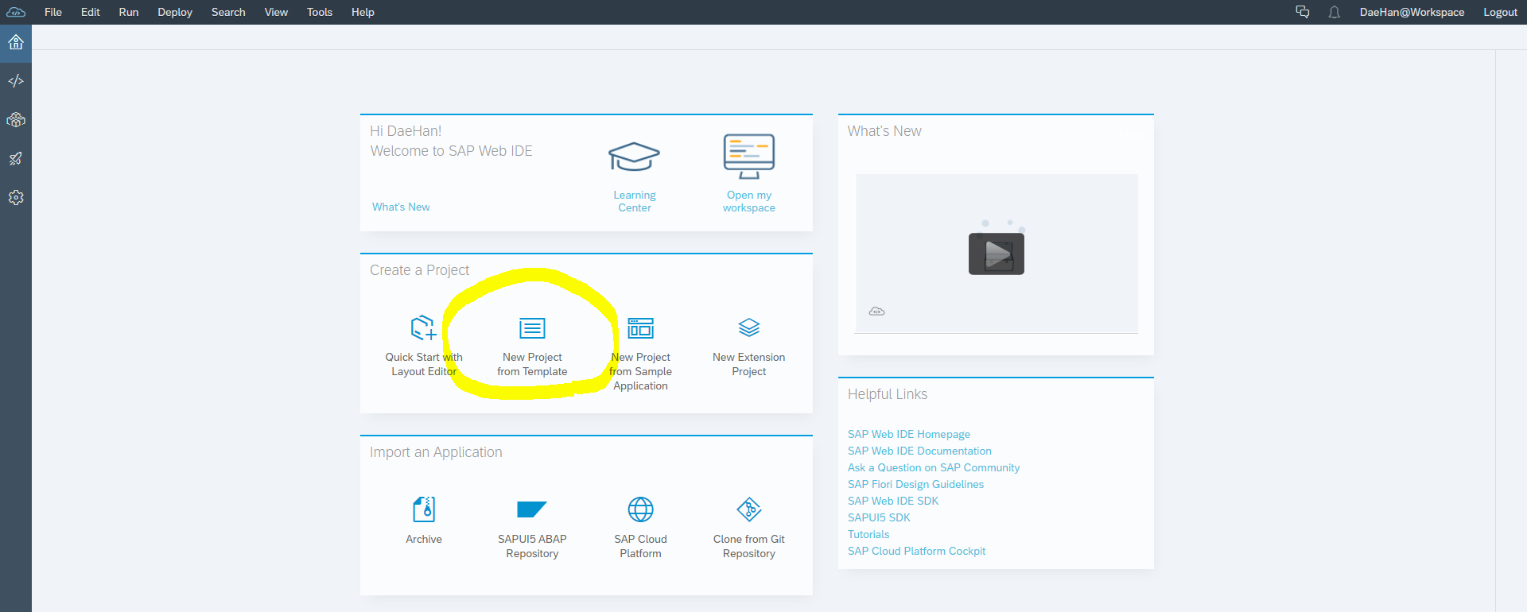Open the Deploy menu
The height and width of the screenshot is (612, 1527).
[x=175, y=12]
